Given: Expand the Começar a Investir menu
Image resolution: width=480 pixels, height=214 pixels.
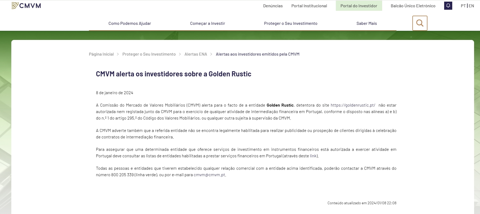Looking at the screenshot, I should point(207,23).
